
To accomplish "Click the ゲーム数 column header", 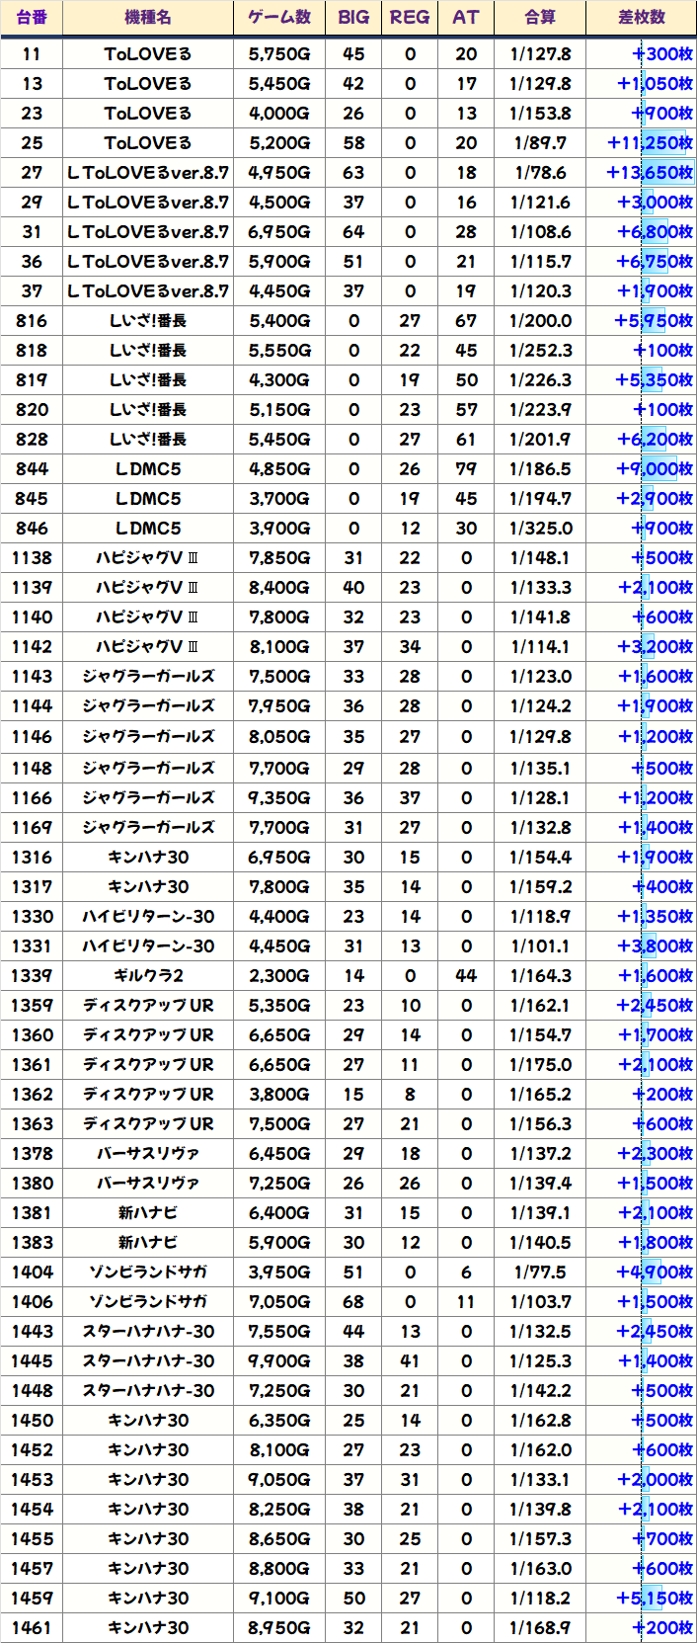I will pos(279,18).
